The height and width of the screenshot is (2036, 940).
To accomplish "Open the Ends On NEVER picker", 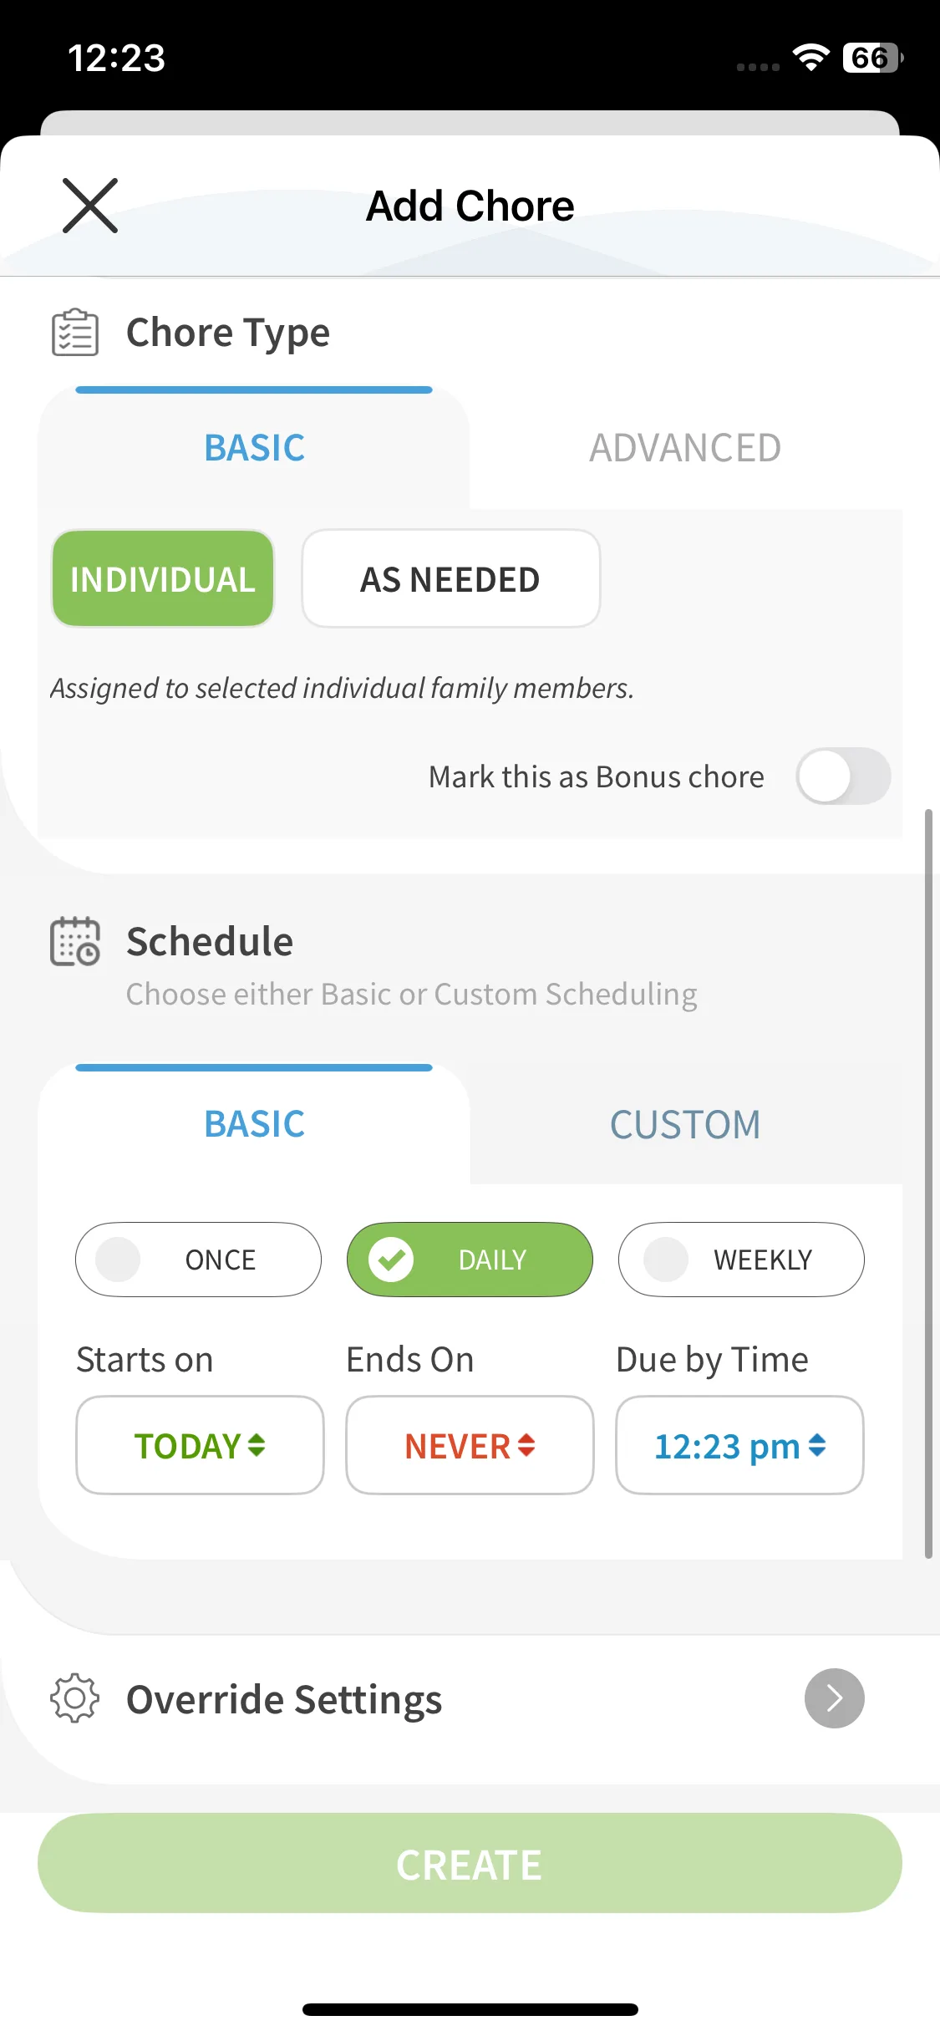I will [x=470, y=1445].
